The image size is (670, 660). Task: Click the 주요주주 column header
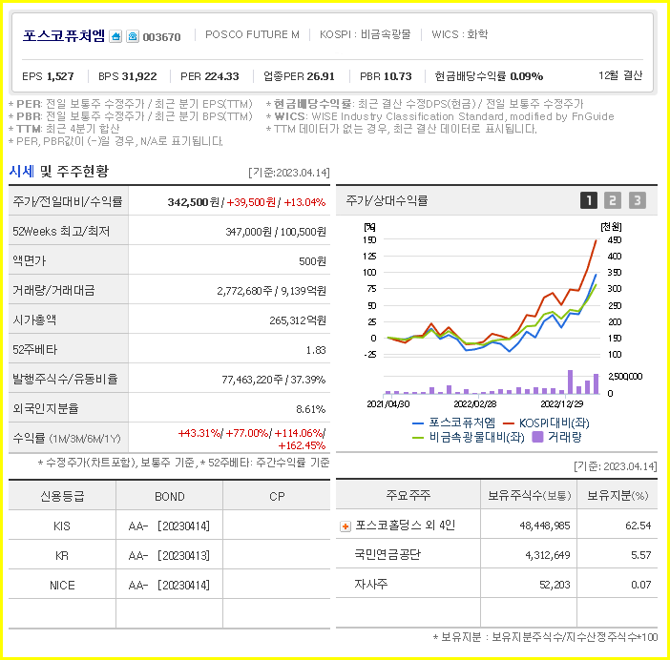coord(408,495)
